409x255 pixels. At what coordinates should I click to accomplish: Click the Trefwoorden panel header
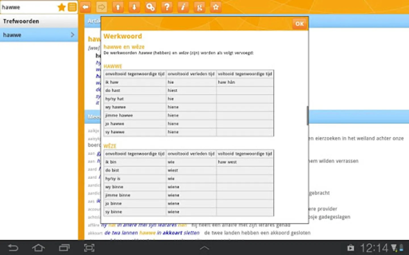coord(39,21)
